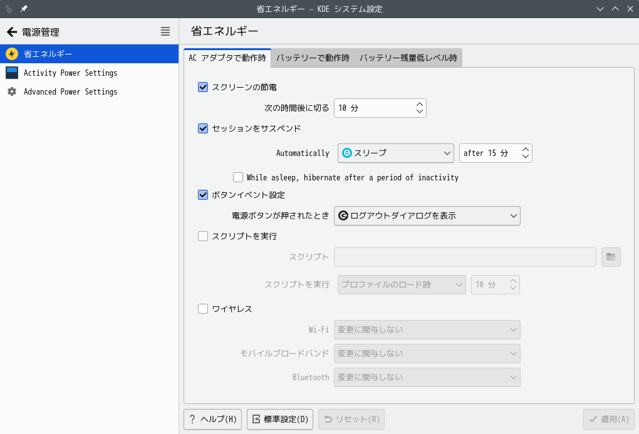Open Advanced Power Settings gear icon
The image size is (639, 434).
point(12,91)
